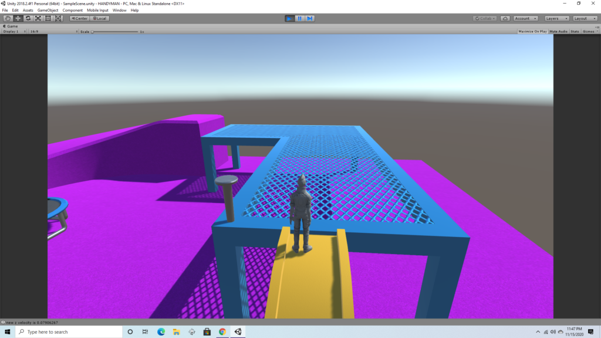Click the Local handle rotation button
The image size is (601, 338).
(x=99, y=18)
